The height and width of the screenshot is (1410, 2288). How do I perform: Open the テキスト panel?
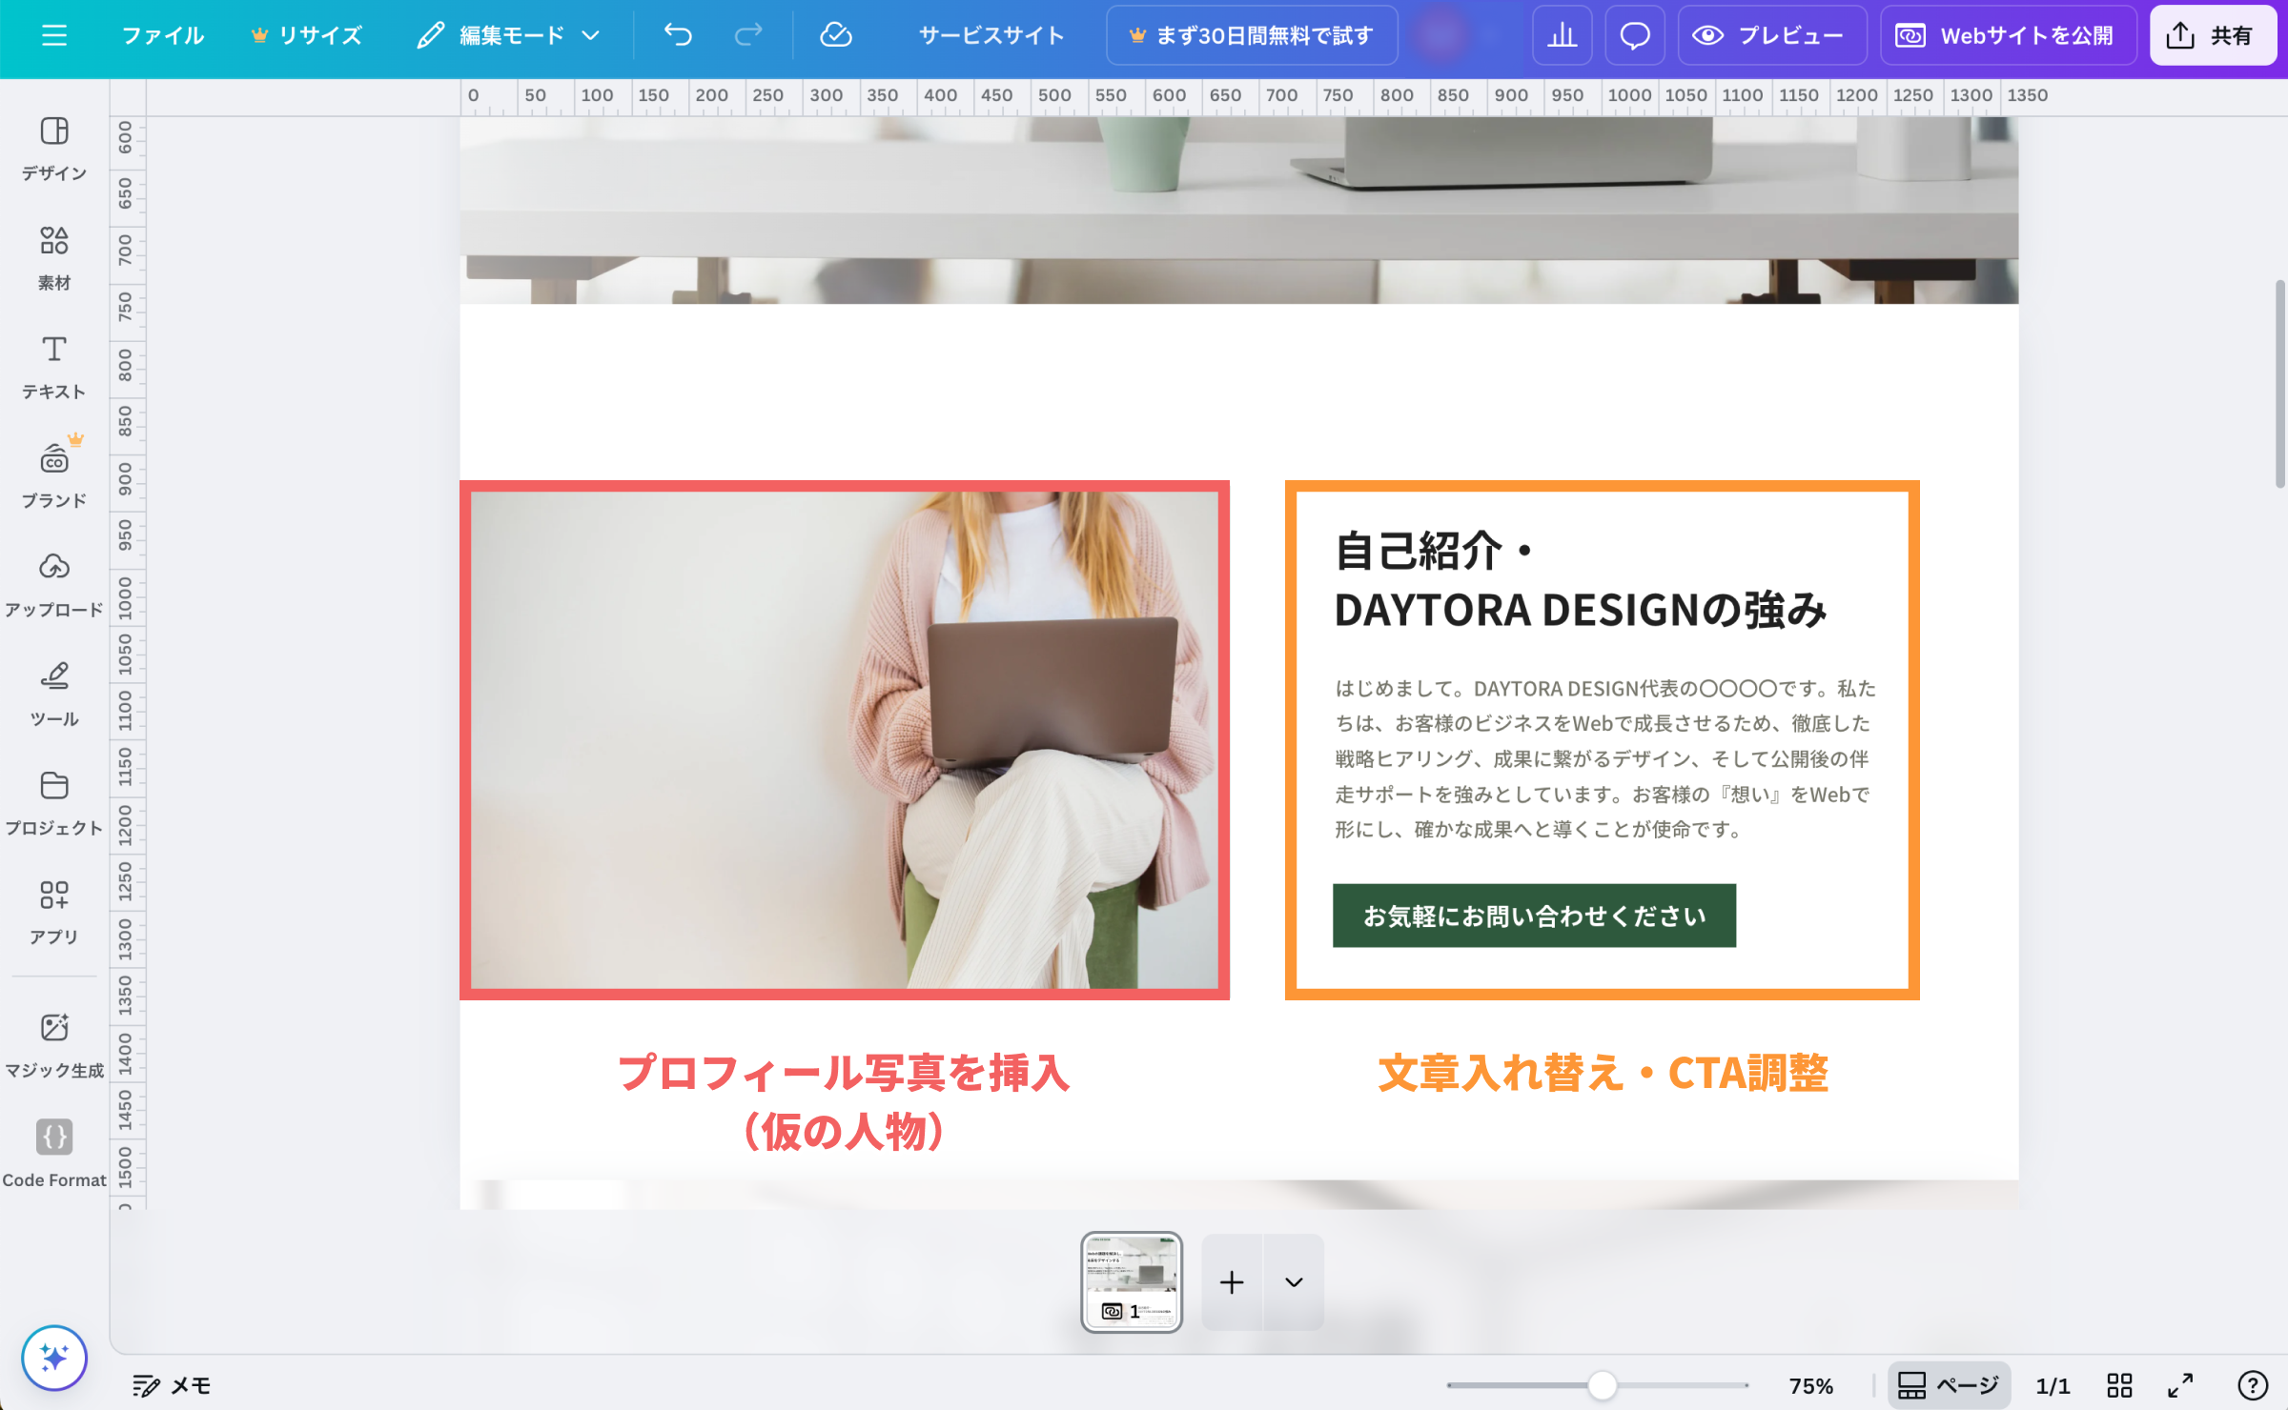tap(54, 367)
